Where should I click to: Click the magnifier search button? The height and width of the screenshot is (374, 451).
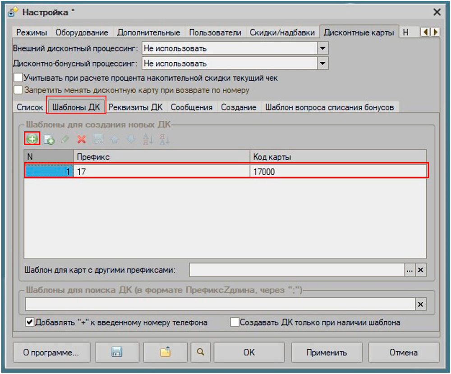[200, 352]
